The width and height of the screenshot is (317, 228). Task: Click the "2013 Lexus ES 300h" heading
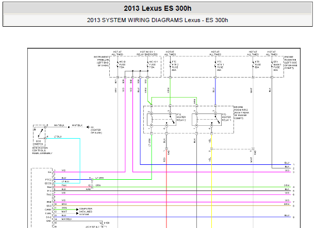158,8
